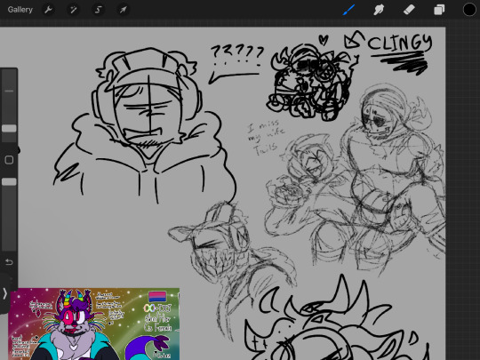480x360 pixels.
Task: Select the Eraser tool
Action: point(409,10)
